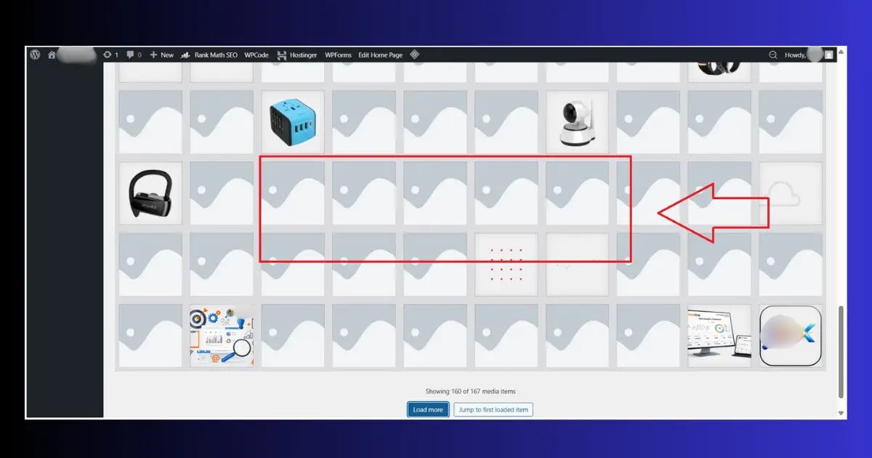
Task: Select the colorful X logo thumbnail
Action: 791,335
